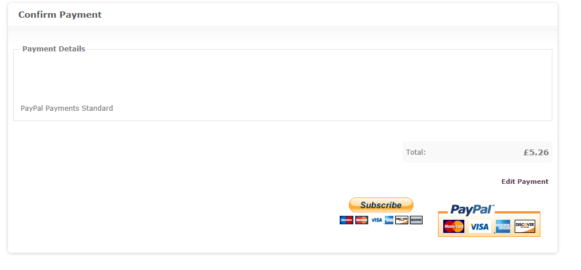Image resolution: width=581 pixels, height=270 pixels.
Task: Click the gray strip below Confirm Payment
Action: 282,34
